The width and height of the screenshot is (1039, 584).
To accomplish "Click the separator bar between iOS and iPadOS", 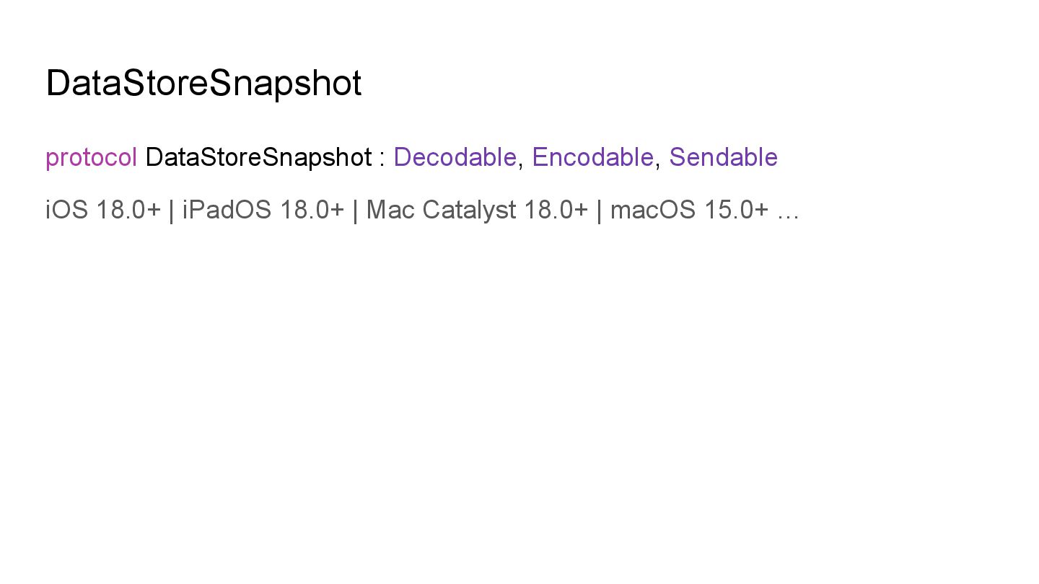I will tap(171, 211).
